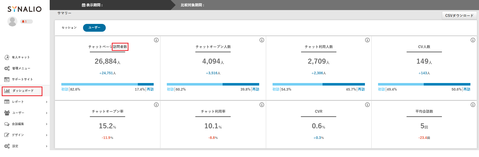This screenshot has width=479, height=157.
Task: Click the 初訪/再訪 bar under 26,884人
Action: pos(108,84)
